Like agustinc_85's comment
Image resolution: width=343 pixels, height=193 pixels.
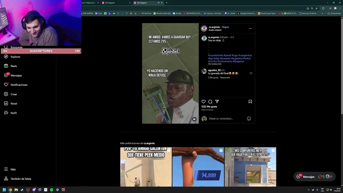click(x=251, y=73)
